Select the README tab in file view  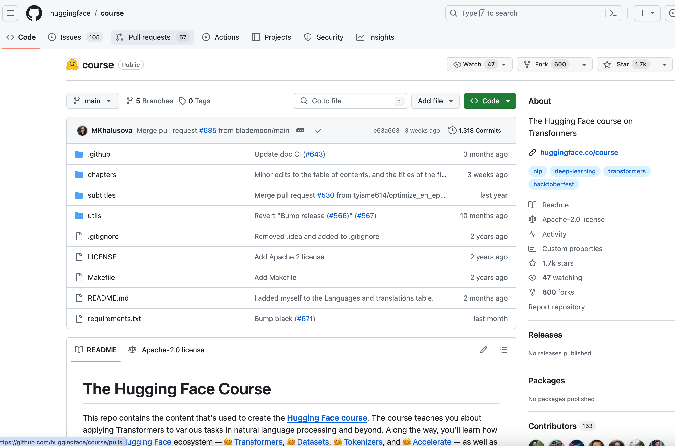click(95, 349)
